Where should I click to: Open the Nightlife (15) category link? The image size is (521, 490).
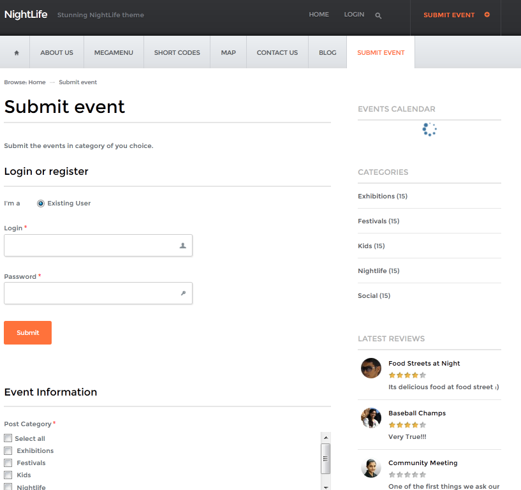[x=378, y=271]
